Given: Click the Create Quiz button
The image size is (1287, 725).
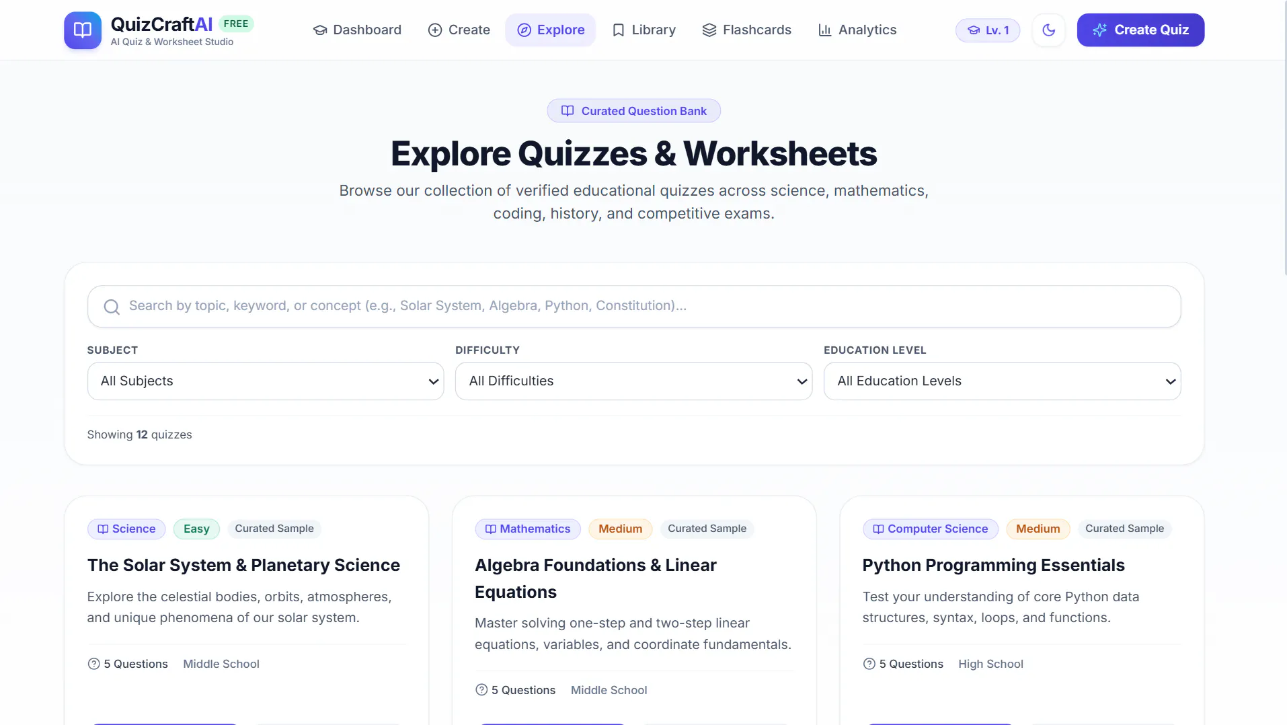Looking at the screenshot, I should pyautogui.click(x=1140, y=30).
